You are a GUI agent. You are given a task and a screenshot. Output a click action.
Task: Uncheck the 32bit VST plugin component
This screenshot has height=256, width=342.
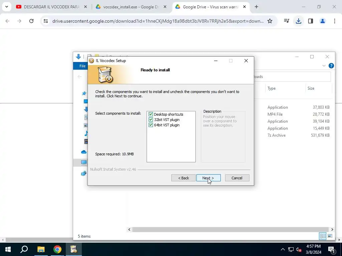pos(151,120)
